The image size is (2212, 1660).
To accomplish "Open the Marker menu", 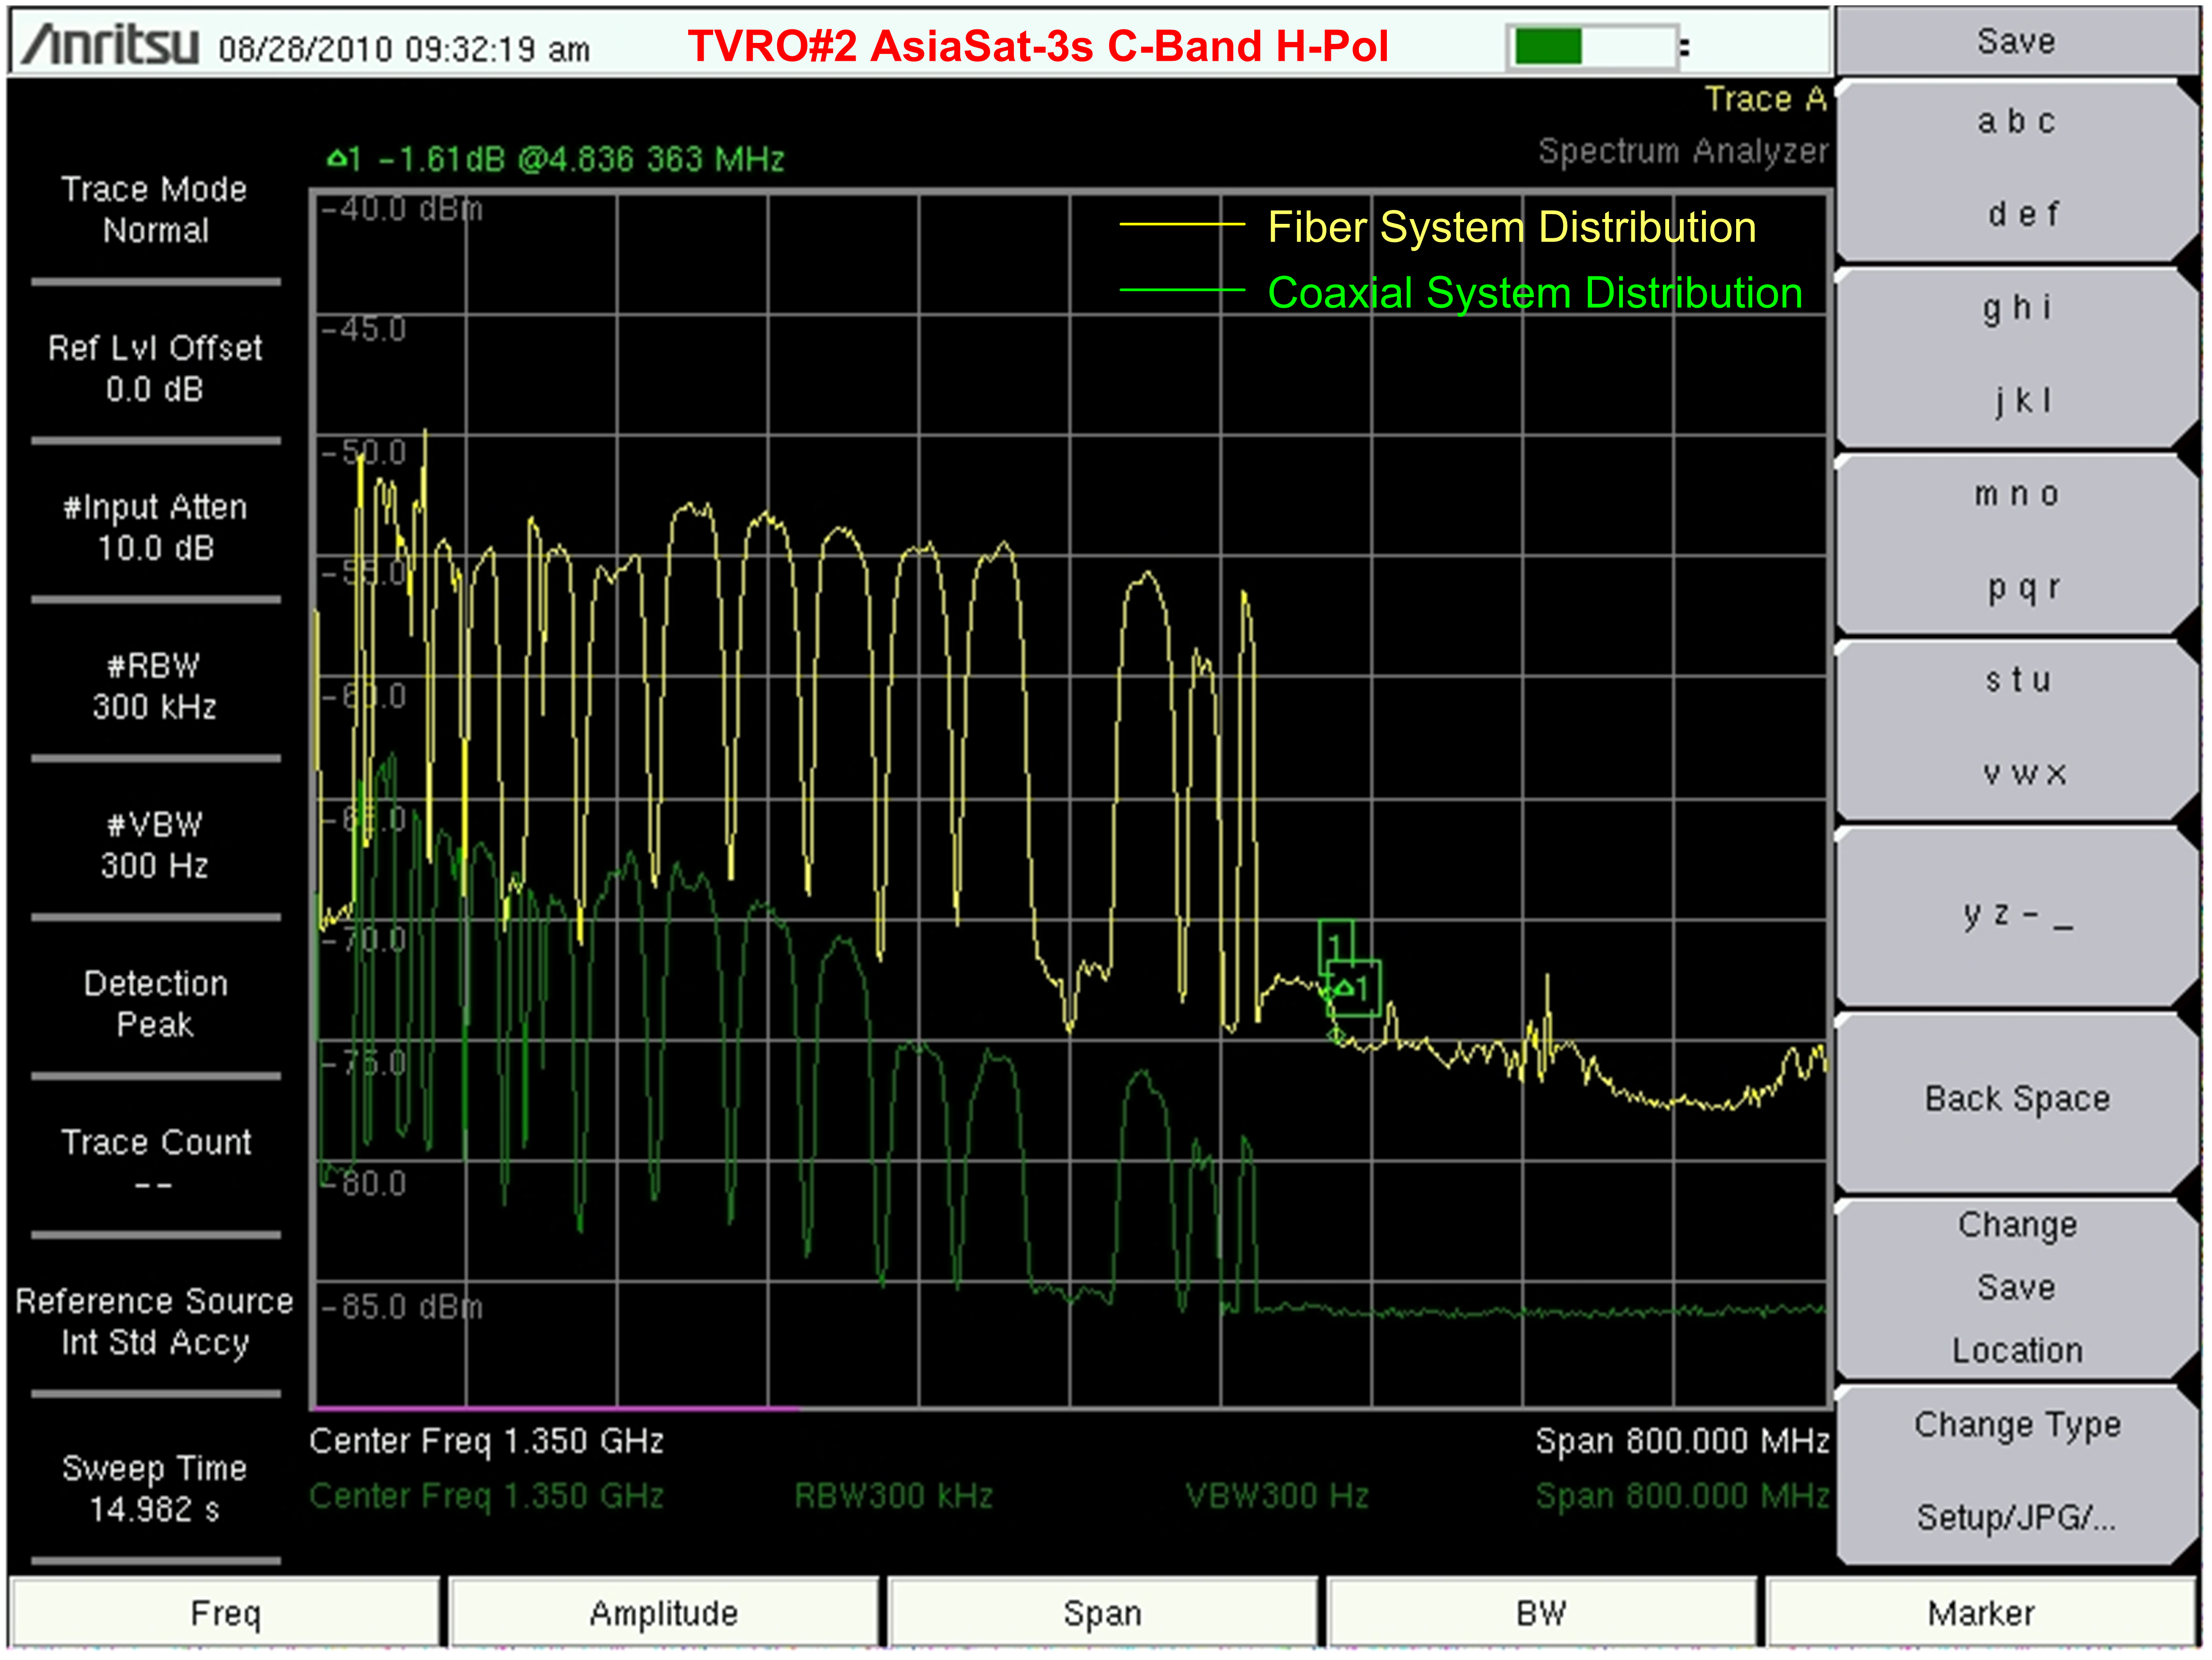I will (x=1981, y=1613).
